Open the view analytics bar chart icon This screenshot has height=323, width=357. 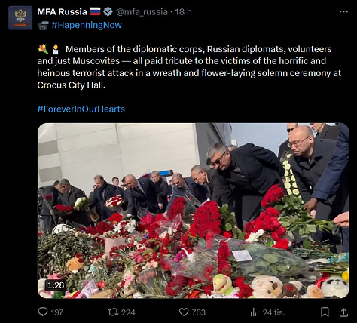(x=255, y=312)
